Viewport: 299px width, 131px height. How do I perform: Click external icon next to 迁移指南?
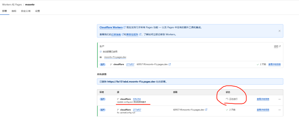tap(122, 35)
